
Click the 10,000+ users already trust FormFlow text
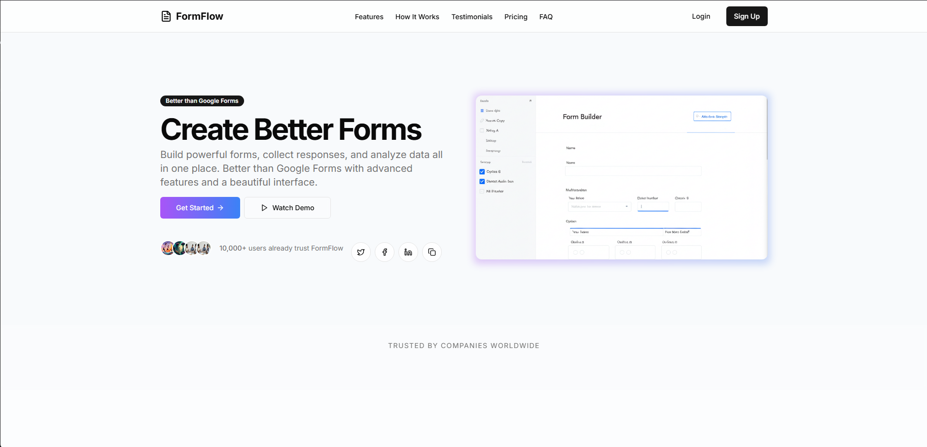point(281,248)
